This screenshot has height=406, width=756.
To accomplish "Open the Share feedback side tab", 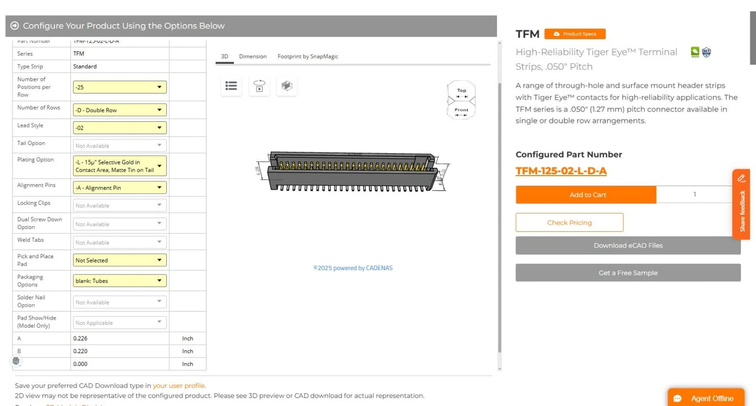I will (x=741, y=204).
